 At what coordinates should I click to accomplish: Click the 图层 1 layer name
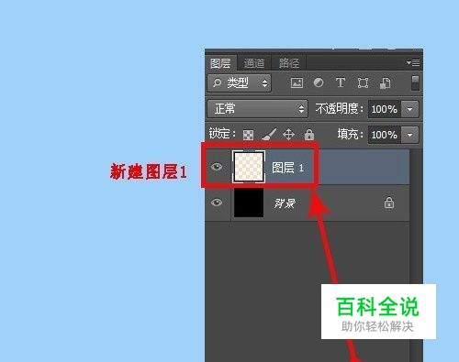click(287, 168)
